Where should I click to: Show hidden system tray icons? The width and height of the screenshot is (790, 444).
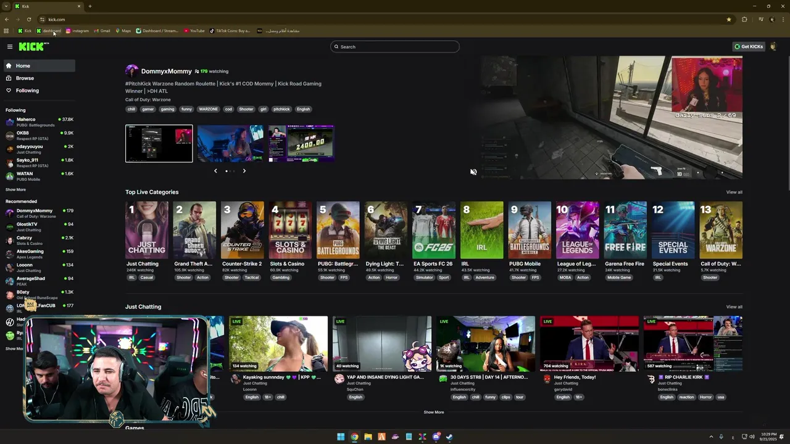pyautogui.click(x=711, y=437)
